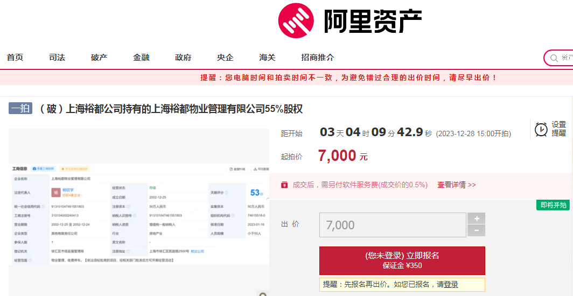Screen dimensions: 573x296
Task: Click the alarm clock reminder icon
Action: (x=541, y=129)
